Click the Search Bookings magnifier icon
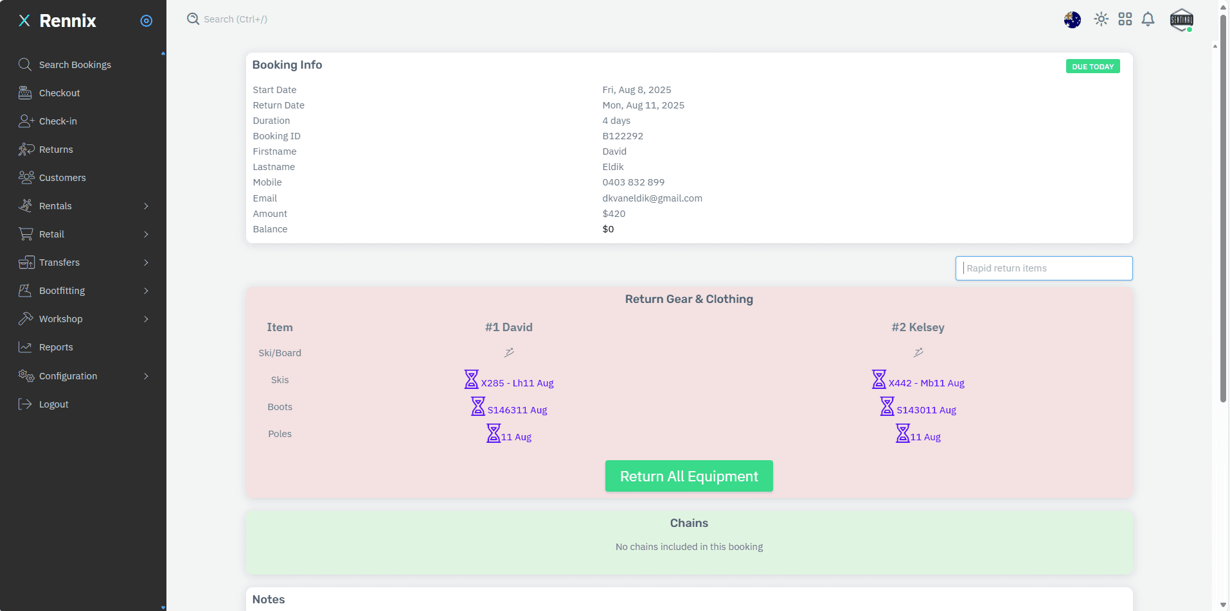This screenshot has height=611, width=1230. pos(25,64)
